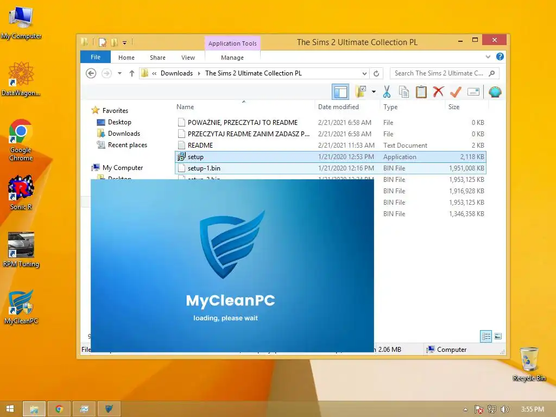The width and height of the screenshot is (556, 417).
Task: Launch Google Chrome from the desktop
Action: [21, 140]
